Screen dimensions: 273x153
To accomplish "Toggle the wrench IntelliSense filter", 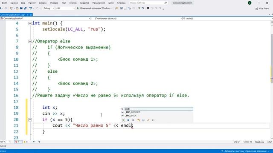I will pos(148,120).
